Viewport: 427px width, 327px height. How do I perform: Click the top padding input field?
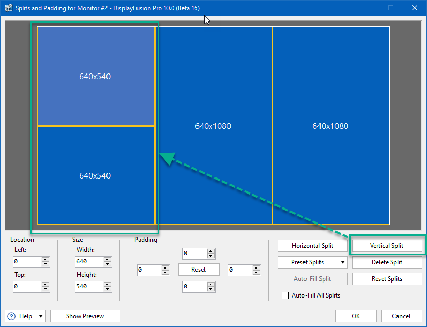pyautogui.click(x=195, y=254)
